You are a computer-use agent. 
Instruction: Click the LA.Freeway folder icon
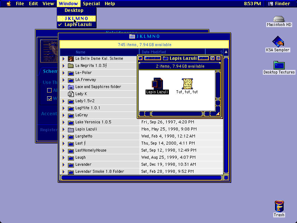(71, 80)
